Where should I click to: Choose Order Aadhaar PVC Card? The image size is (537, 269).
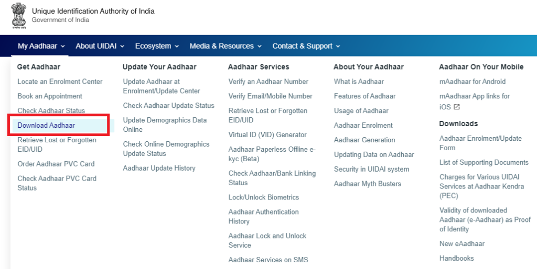(x=56, y=164)
